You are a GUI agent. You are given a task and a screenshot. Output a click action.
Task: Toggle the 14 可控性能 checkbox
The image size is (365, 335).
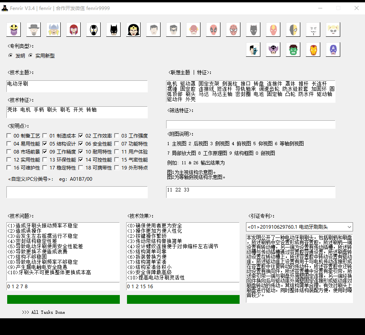[81, 160]
